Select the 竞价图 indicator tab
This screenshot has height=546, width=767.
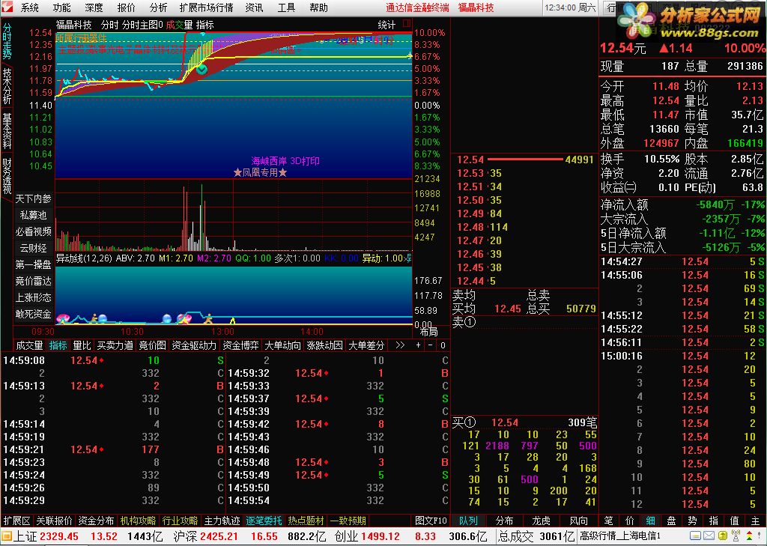coord(152,345)
